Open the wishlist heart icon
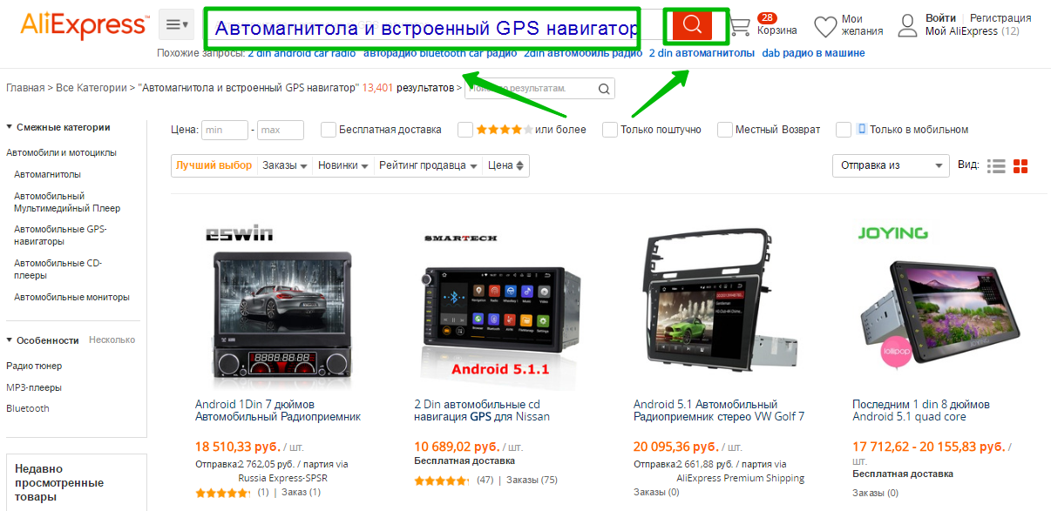Viewport: 1051px width, 511px height. pyautogui.click(x=825, y=27)
